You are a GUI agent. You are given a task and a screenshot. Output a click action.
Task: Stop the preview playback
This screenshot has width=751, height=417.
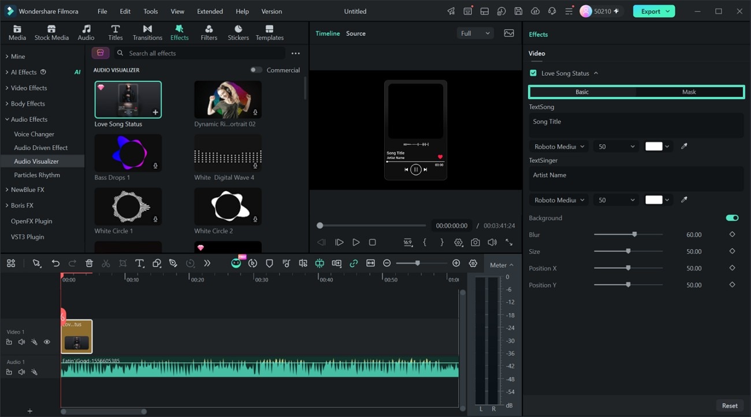pos(373,243)
